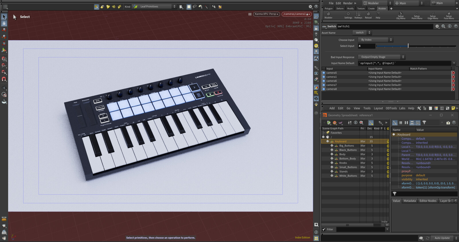The height and width of the screenshot is (242, 459).
Task: Open Modeler Settings shelf tool
Action: coord(348,15)
